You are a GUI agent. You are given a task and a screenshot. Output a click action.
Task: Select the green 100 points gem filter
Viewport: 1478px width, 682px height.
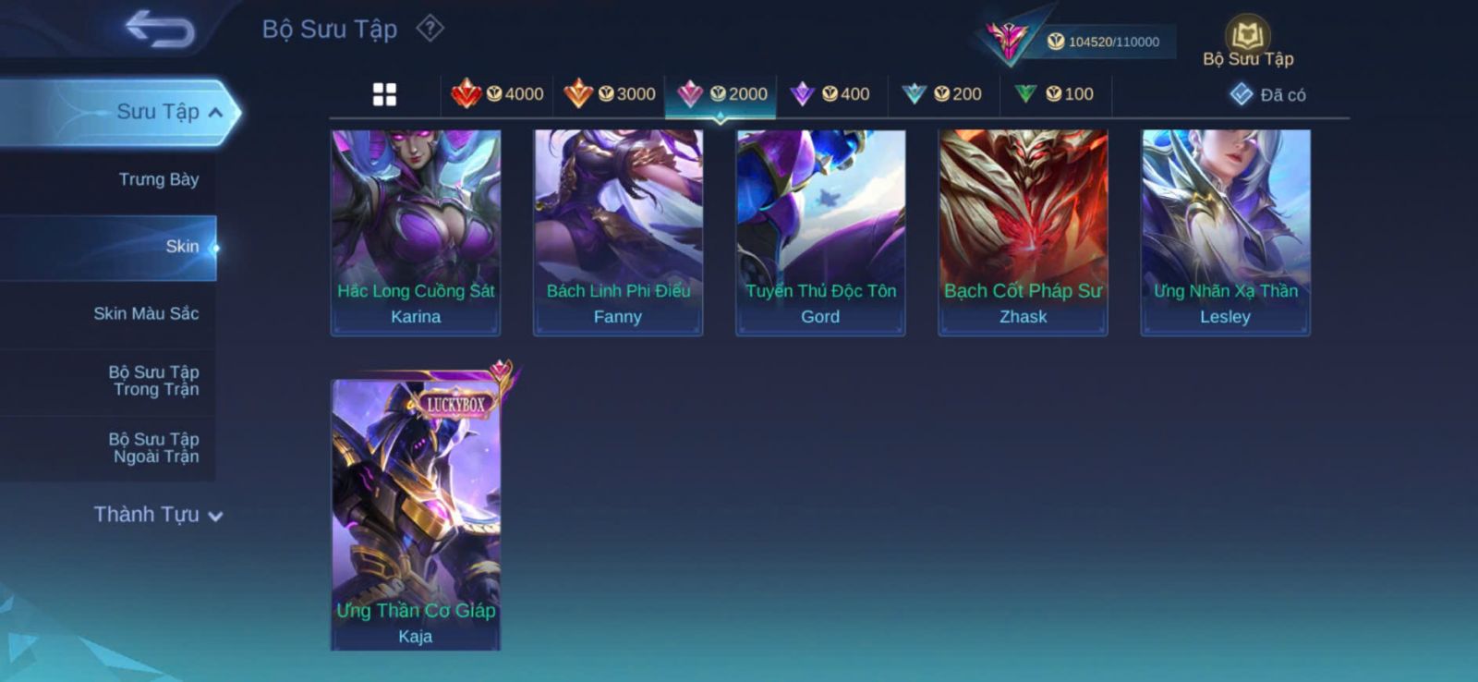1054,93
